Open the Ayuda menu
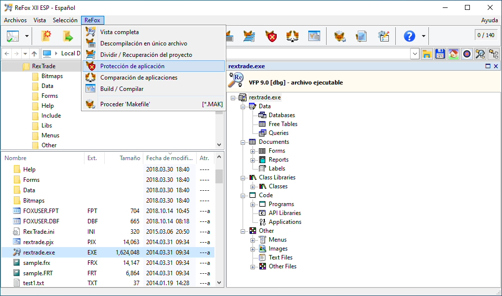 click(490, 20)
